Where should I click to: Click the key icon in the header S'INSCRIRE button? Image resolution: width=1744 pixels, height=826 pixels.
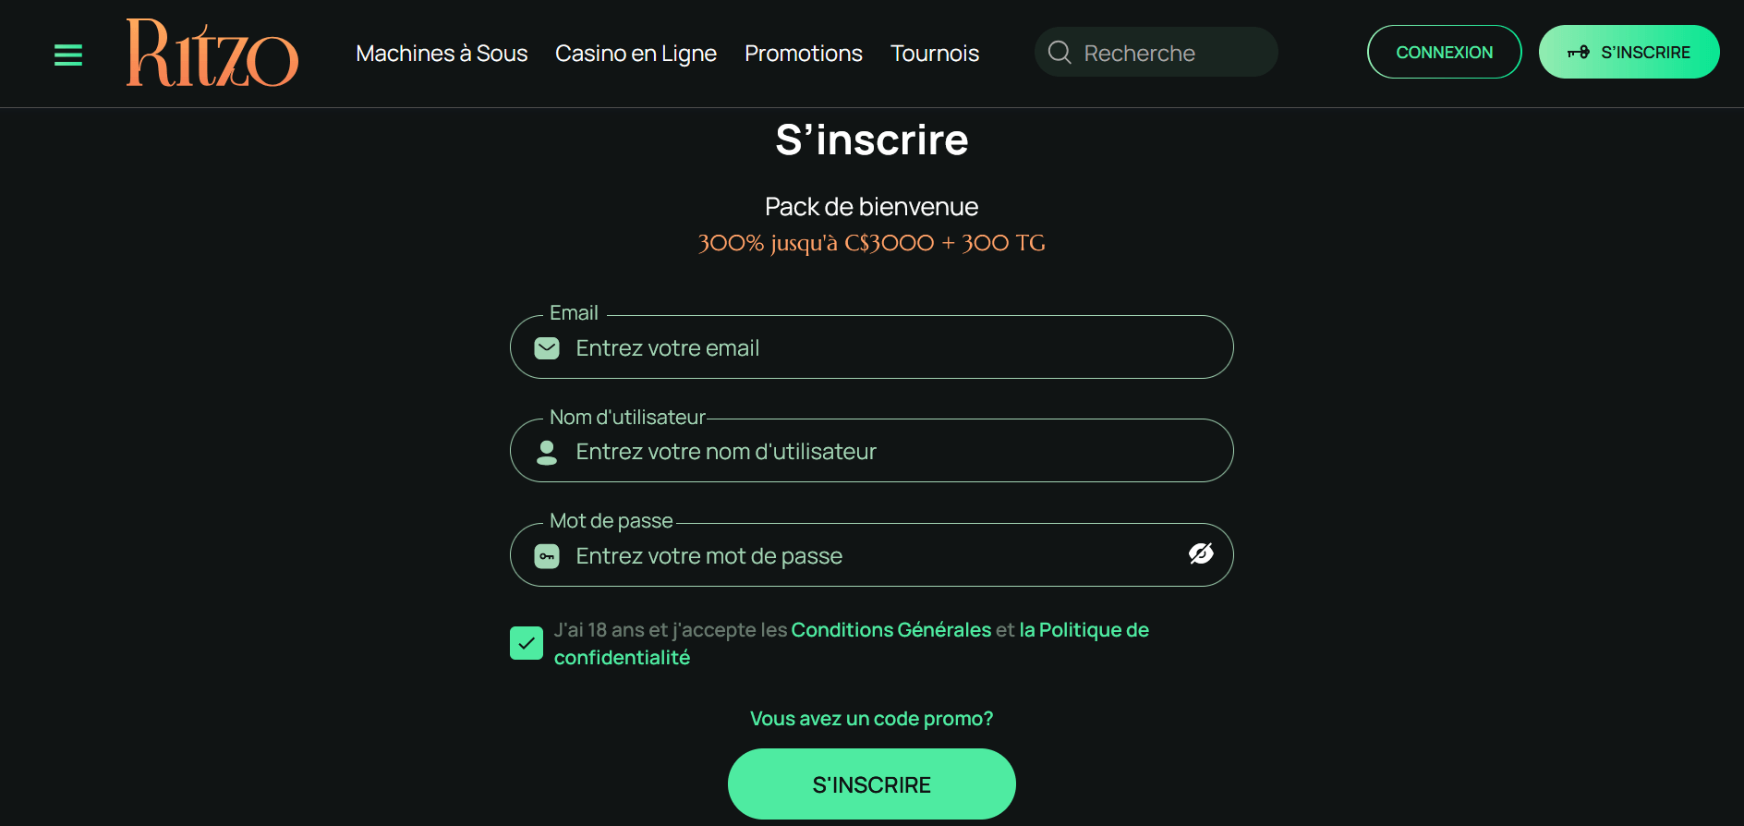pos(1578,53)
